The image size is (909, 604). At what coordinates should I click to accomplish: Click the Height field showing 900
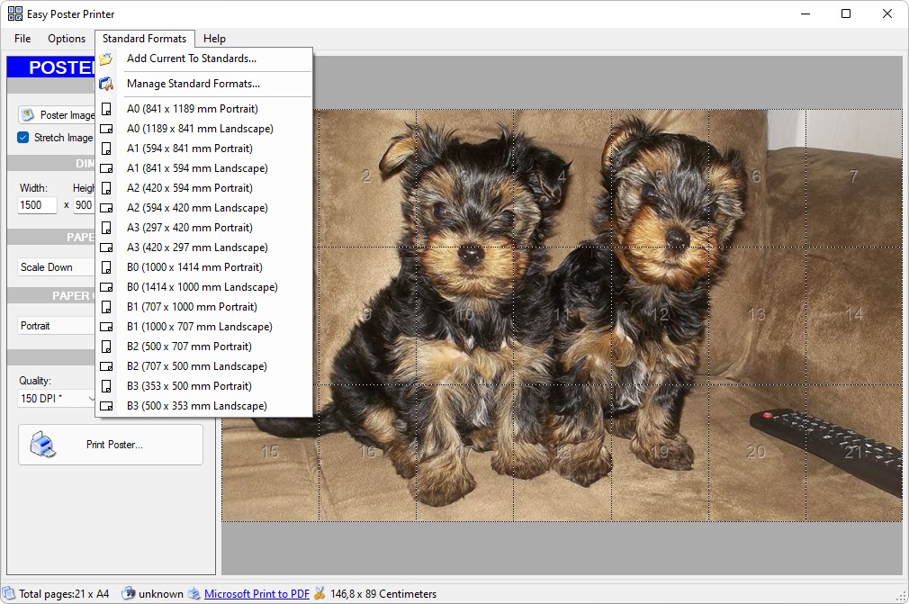[x=84, y=204]
